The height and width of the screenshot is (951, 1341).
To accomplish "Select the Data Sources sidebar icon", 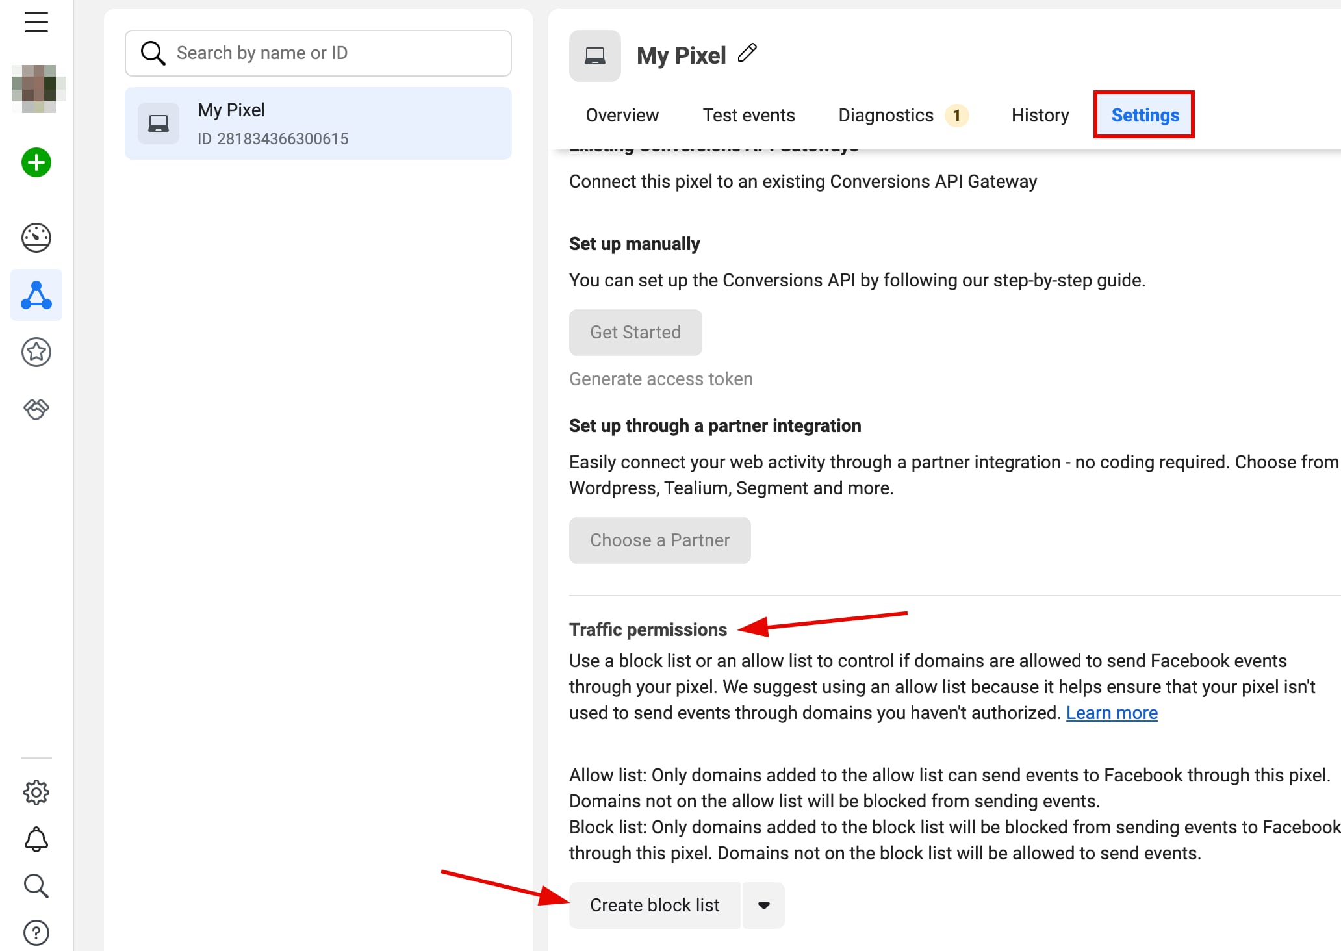I will coord(36,296).
